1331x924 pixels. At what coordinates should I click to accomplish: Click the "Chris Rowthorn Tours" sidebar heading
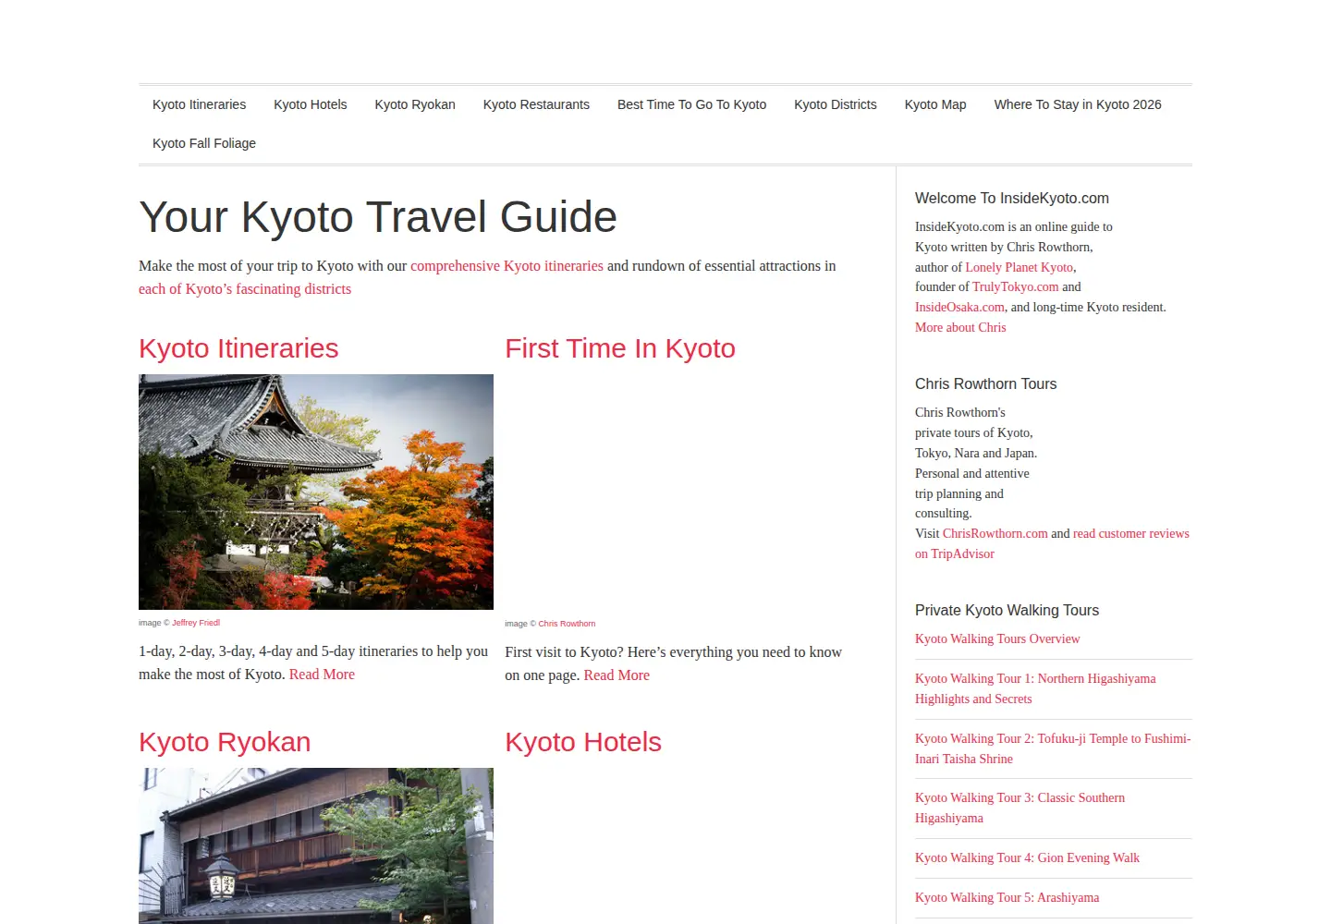pos(985,383)
